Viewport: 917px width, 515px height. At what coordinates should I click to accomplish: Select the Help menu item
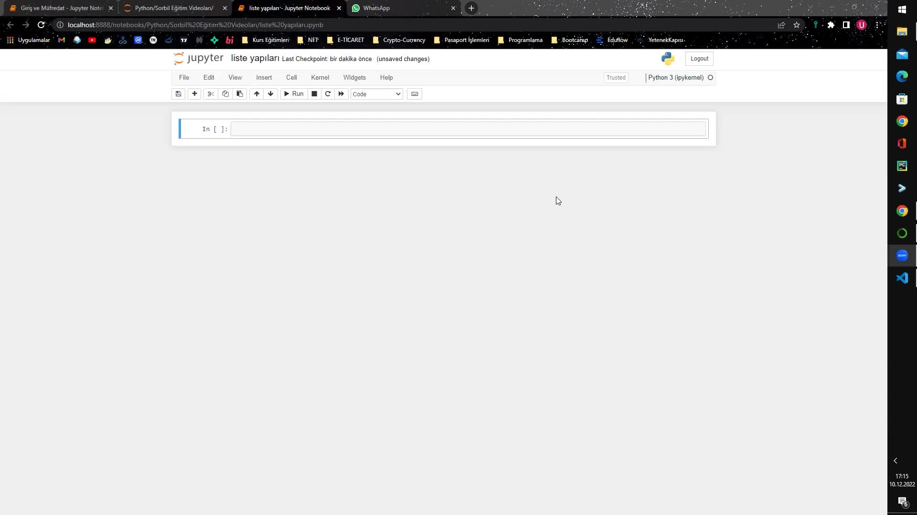click(x=386, y=77)
